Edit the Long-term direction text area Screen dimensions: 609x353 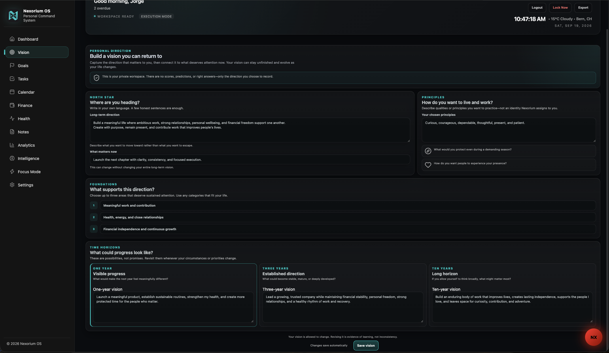click(250, 130)
